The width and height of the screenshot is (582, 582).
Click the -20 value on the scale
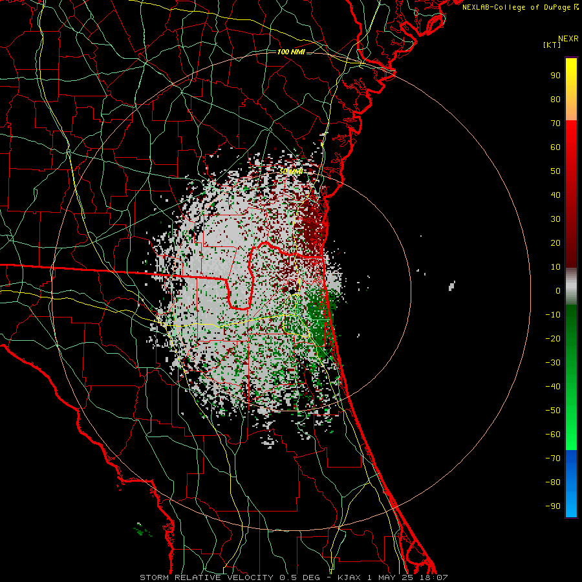(553, 339)
